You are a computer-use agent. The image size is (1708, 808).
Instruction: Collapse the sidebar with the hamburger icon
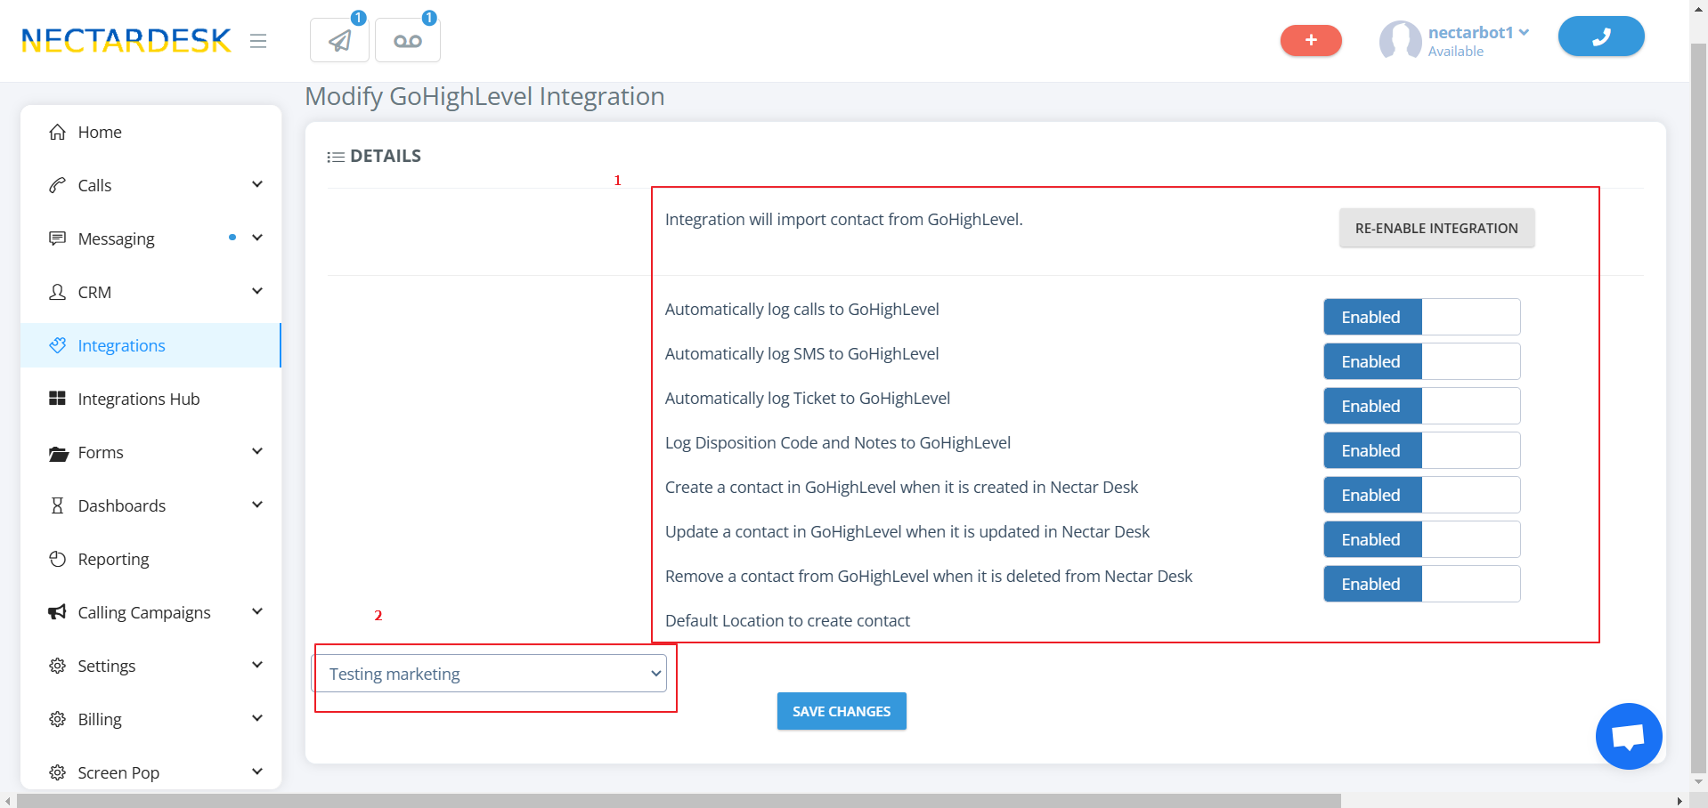pos(258,41)
